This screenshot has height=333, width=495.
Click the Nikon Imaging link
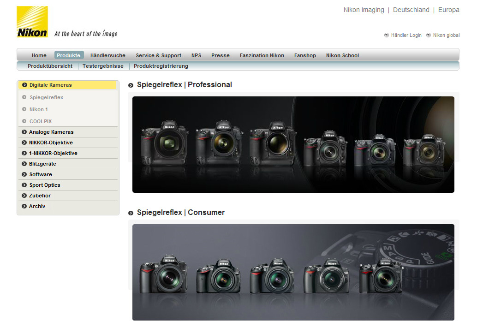coord(364,10)
